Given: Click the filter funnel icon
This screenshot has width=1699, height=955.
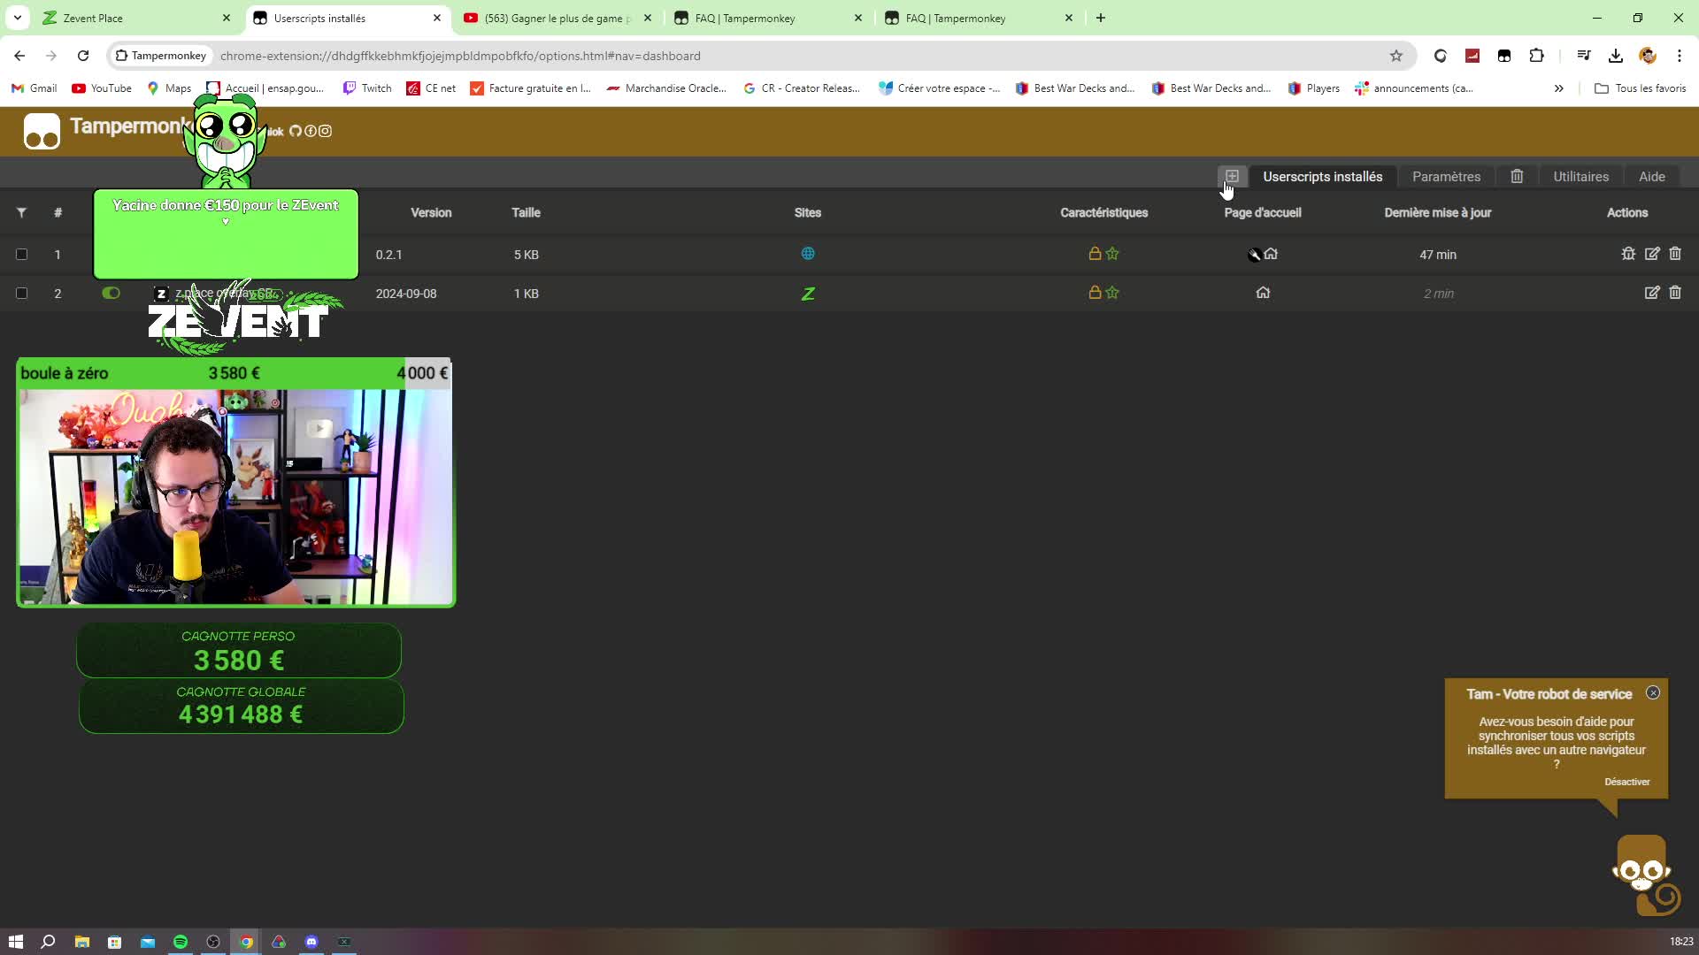Looking at the screenshot, I should click(21, 212).
